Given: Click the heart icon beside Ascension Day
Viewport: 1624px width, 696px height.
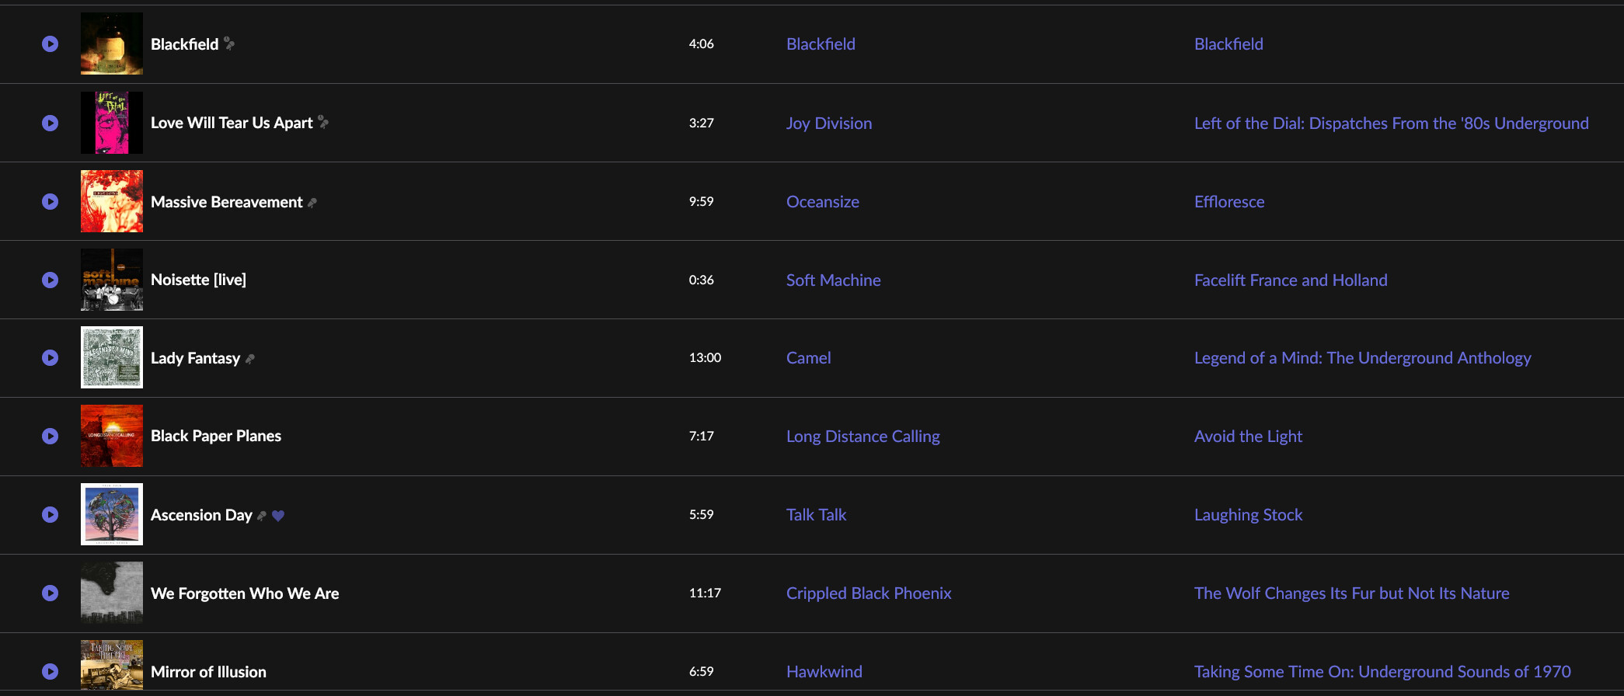Looking at the screenshot, I should tap(278, 516).
